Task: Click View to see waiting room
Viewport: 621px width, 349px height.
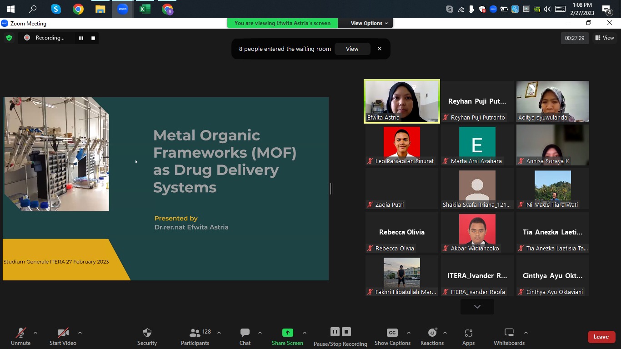Action: click(x=352, y=49)
